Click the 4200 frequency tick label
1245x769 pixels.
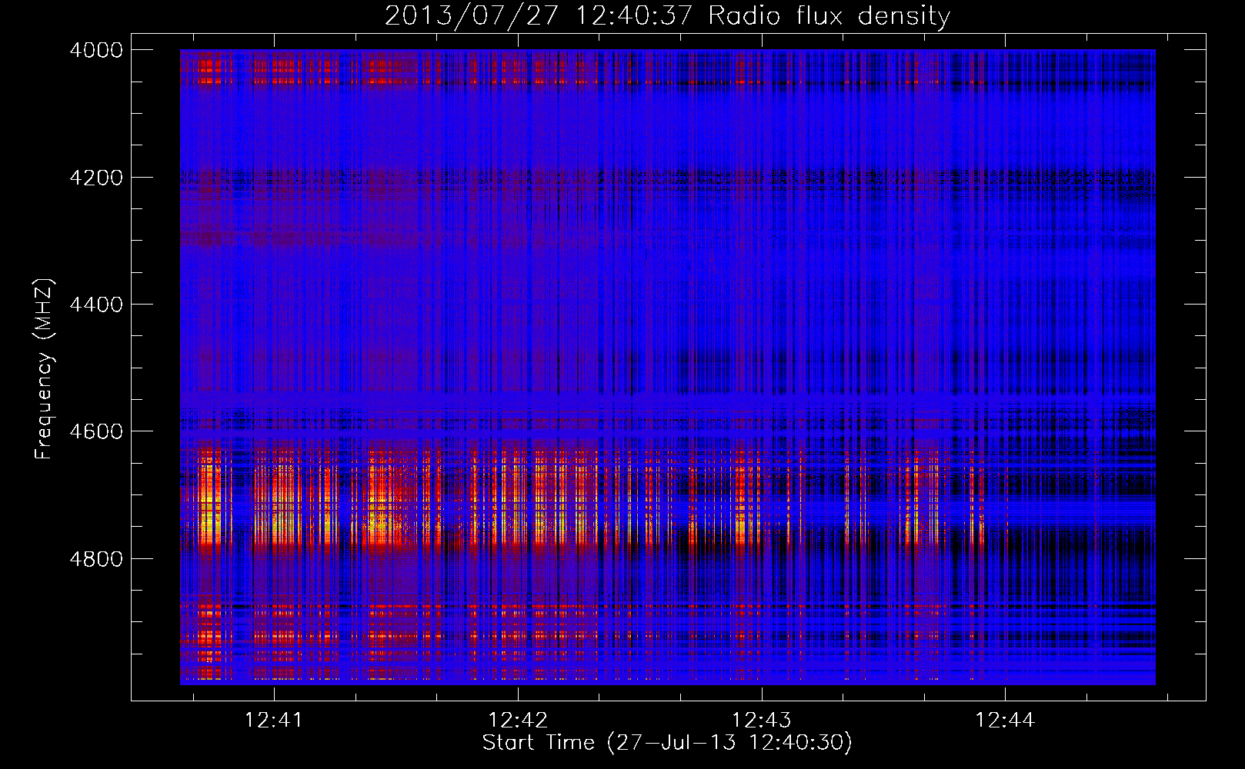pos(96,178)
